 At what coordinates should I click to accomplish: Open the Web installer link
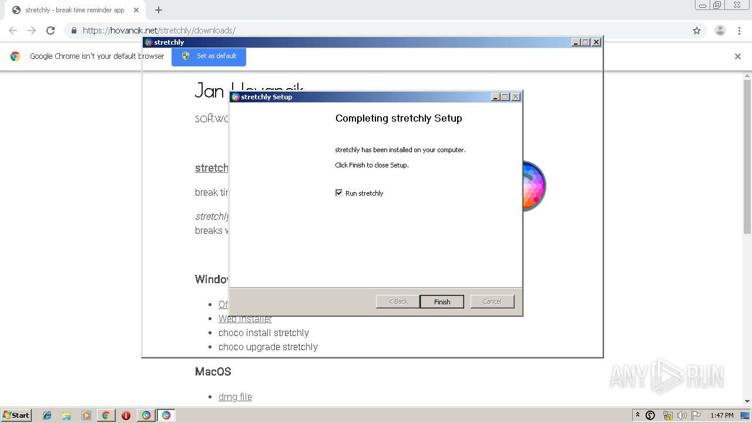(245, 318)
